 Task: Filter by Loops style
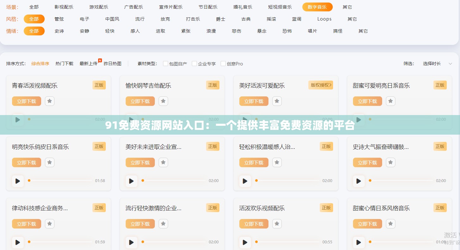tap(325, 19)
